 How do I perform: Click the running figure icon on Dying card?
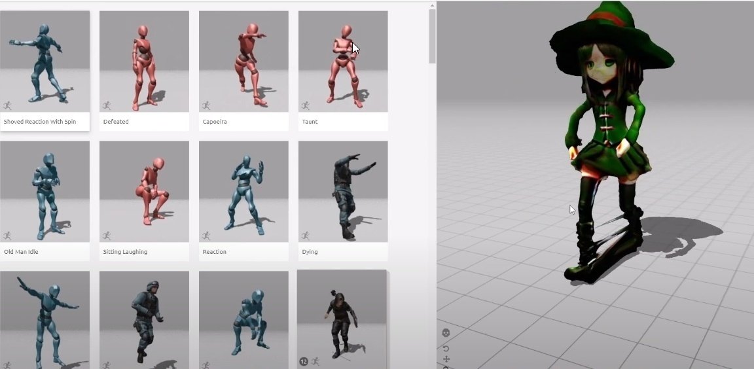(306, 236)
